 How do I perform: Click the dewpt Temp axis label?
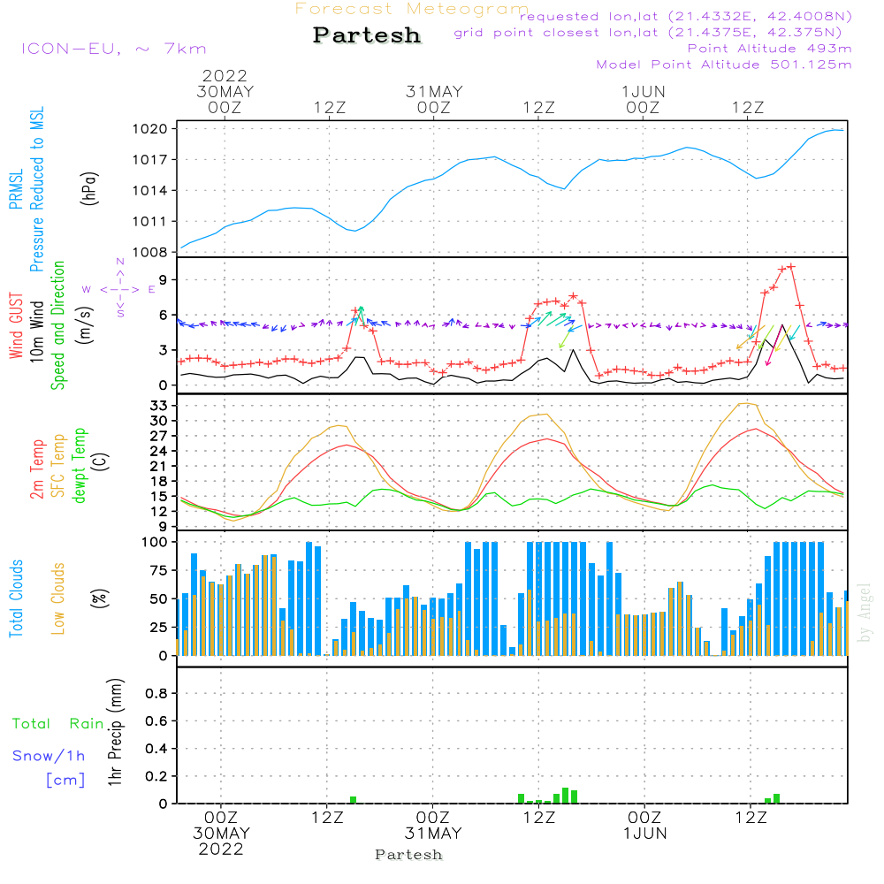coord(79,465)
